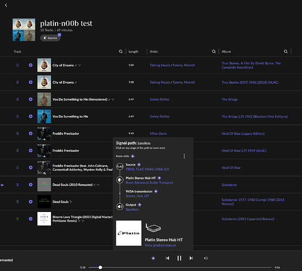
Task: Click TIDAL FLAC 96kHz 24bit 2ch source detail
Action: coord(147,169)
